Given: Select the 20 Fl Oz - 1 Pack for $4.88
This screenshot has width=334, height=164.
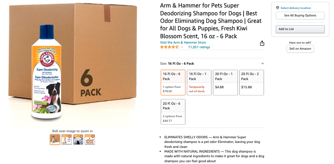Looking at the screenshot, I should pos(225,83).
